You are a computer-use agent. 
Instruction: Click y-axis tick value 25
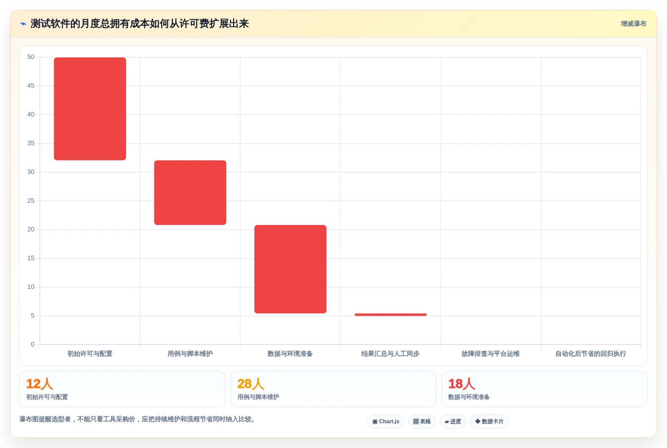(31, 201)
